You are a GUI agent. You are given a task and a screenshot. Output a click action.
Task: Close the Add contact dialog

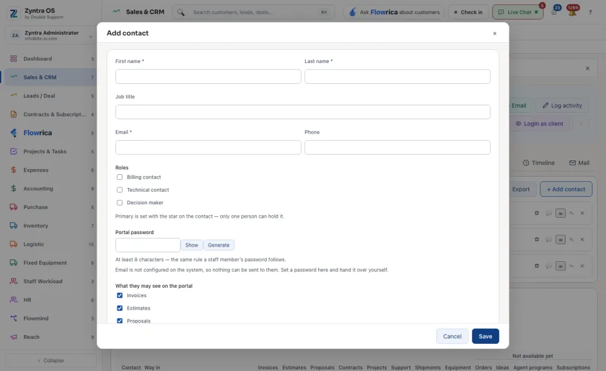pos(495,33)
